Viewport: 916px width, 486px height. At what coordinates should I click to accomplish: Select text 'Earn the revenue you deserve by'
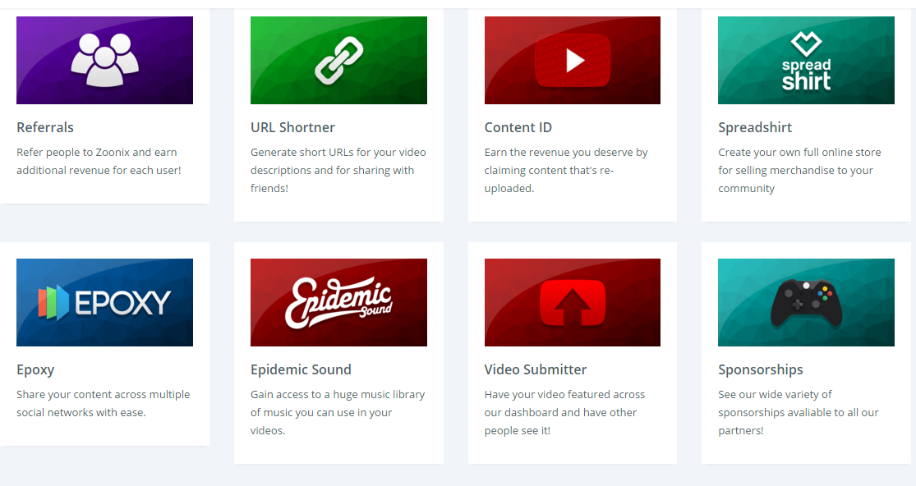(x=566, y=152)
